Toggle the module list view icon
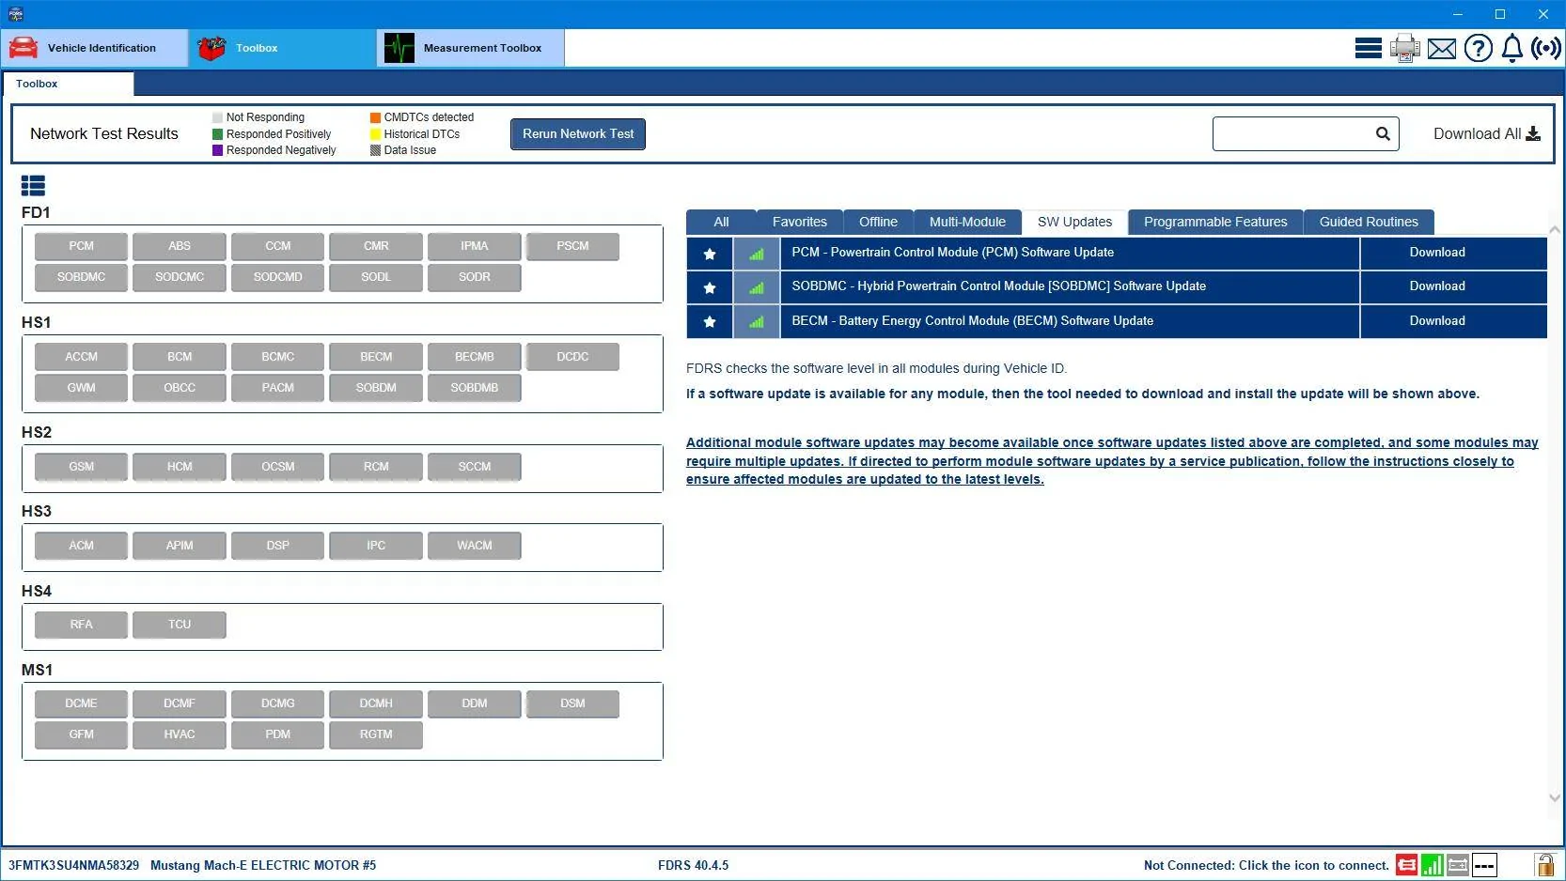Screen dimensions: 1566x881 coord(33,186)
